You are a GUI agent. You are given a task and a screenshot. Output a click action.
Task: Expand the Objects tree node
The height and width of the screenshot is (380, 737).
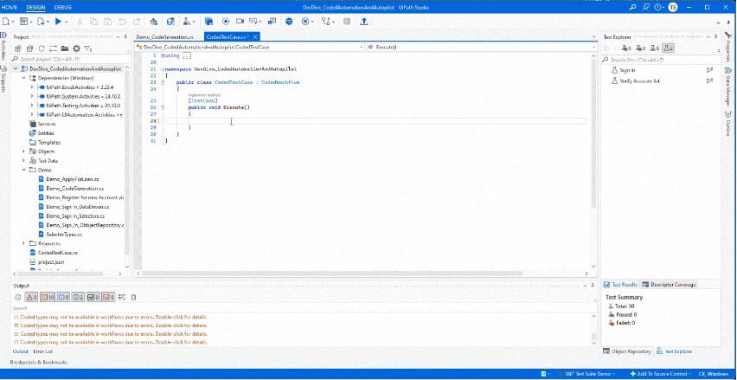coord(23,151)
